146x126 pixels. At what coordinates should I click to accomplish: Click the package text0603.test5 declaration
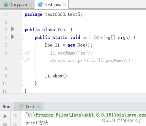click(x=53, y=14)
